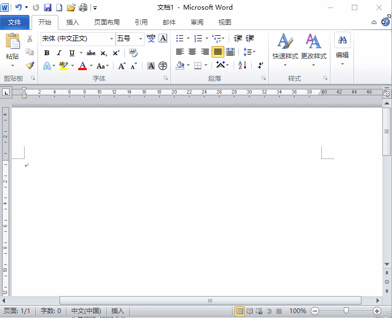Open the borders dropdown arrow
The width and height of the screenshot is (392, 318).
coord(206,65)
